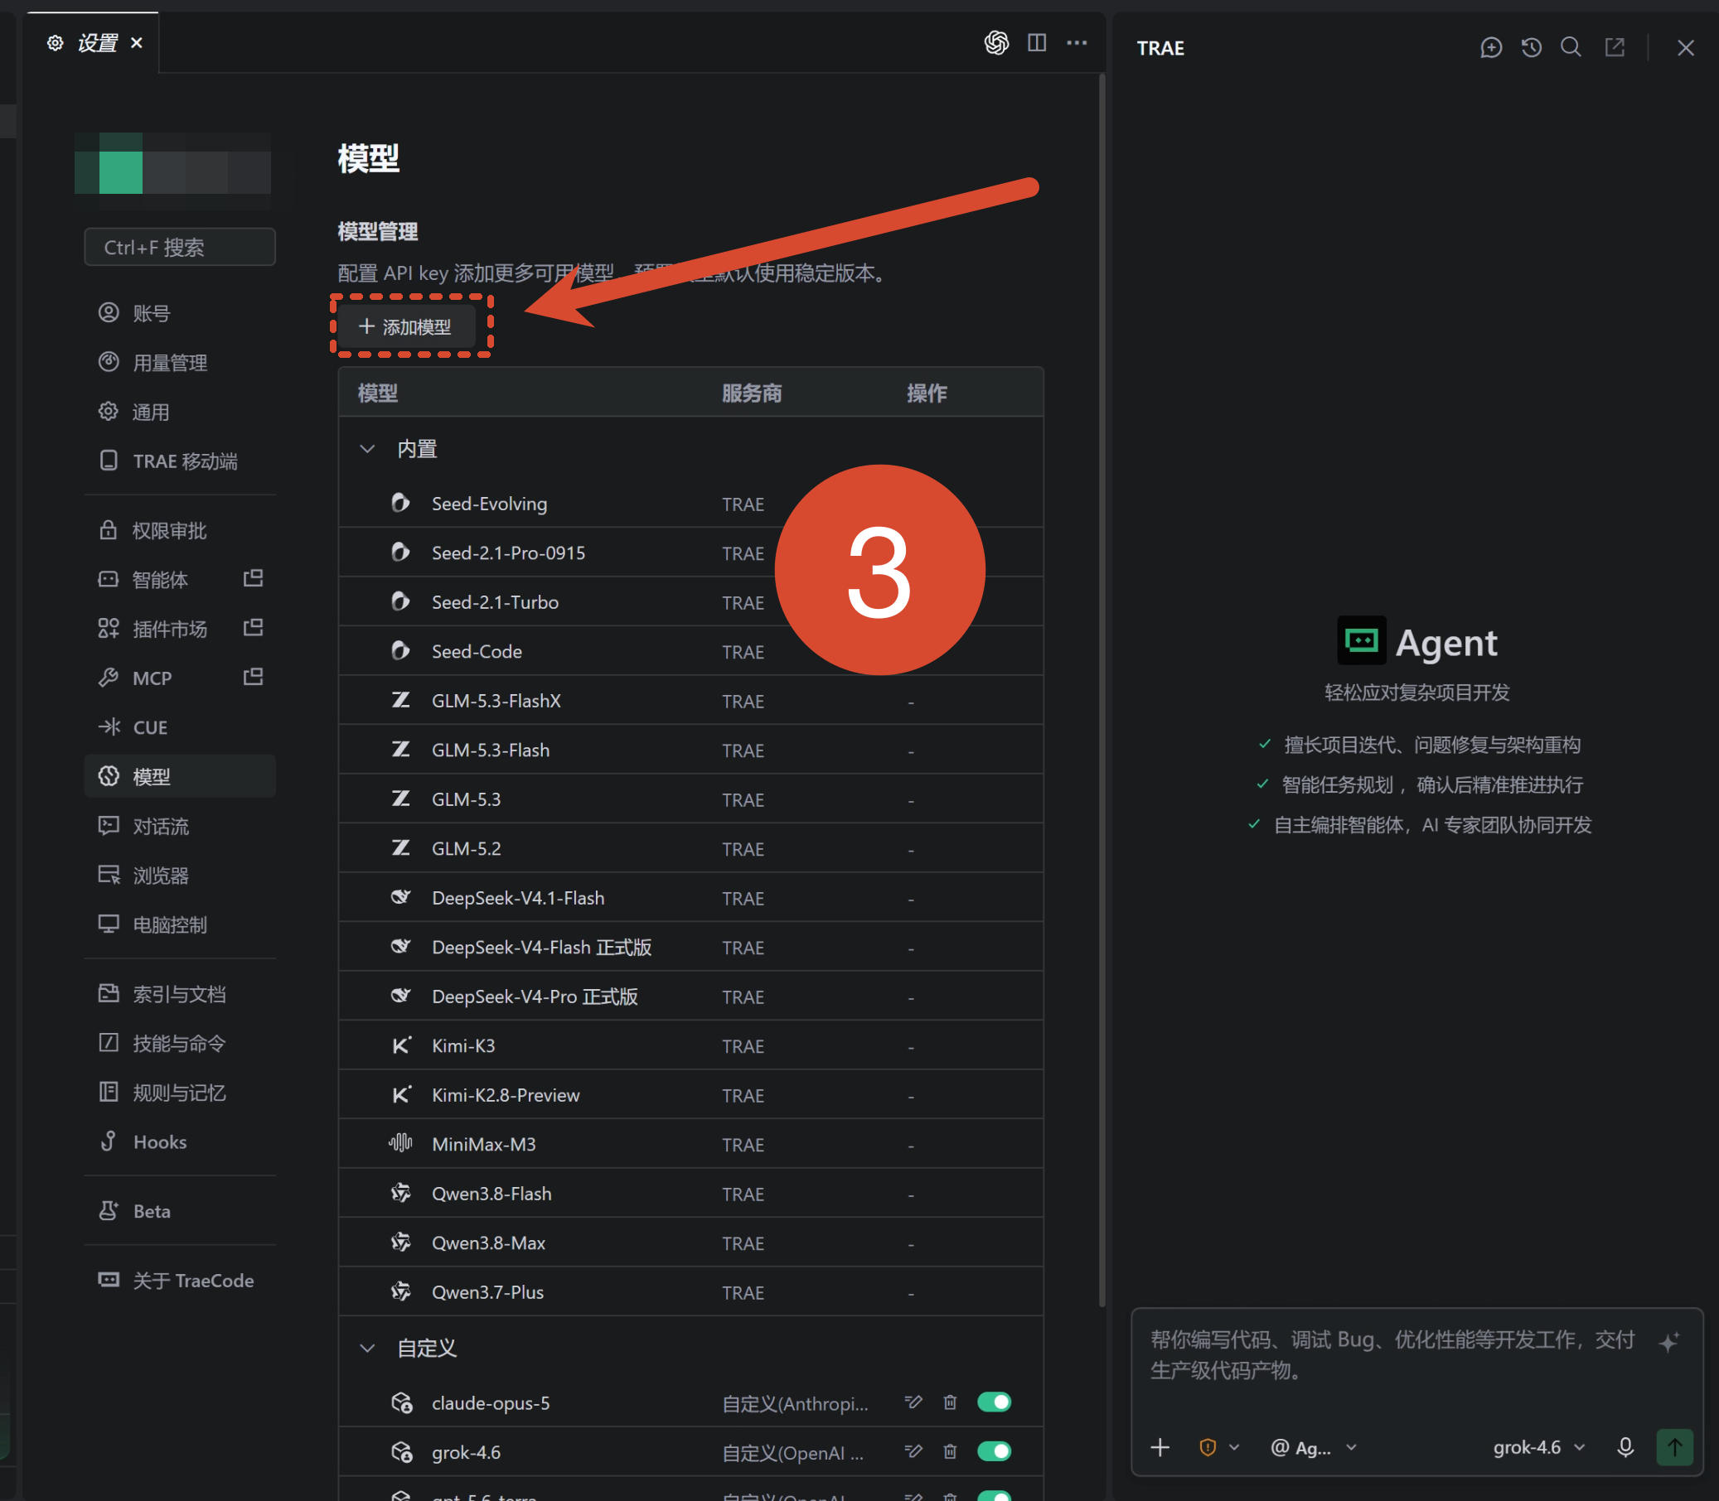Collapse the 自定义 model group
Image resolution: width=1719 pixels, height=1501 pixels.
click(x=367, y=1348)
